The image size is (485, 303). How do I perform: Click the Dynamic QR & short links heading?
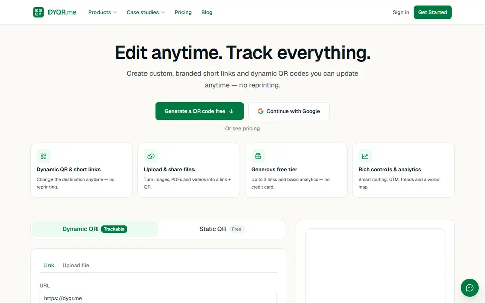pyautogui.click(x=69, y=170)
